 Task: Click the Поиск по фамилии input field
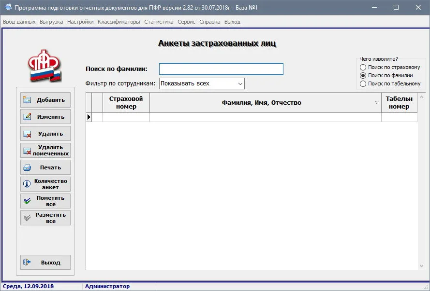tap(221, 69)
